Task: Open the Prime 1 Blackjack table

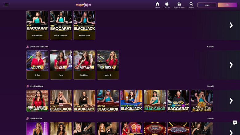Action: tap(61, 101)
